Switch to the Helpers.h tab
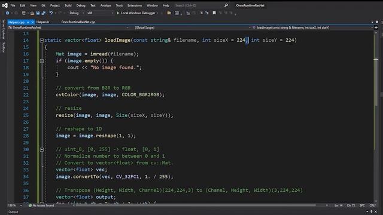Screen dimensions: 383x215 tap(42, 22)
